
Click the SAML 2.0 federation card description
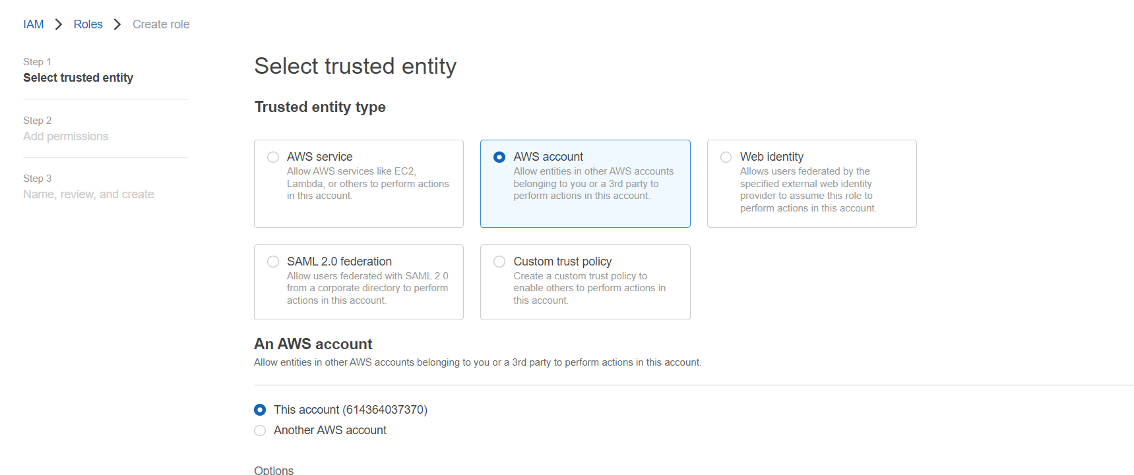[x=367, y=288]
